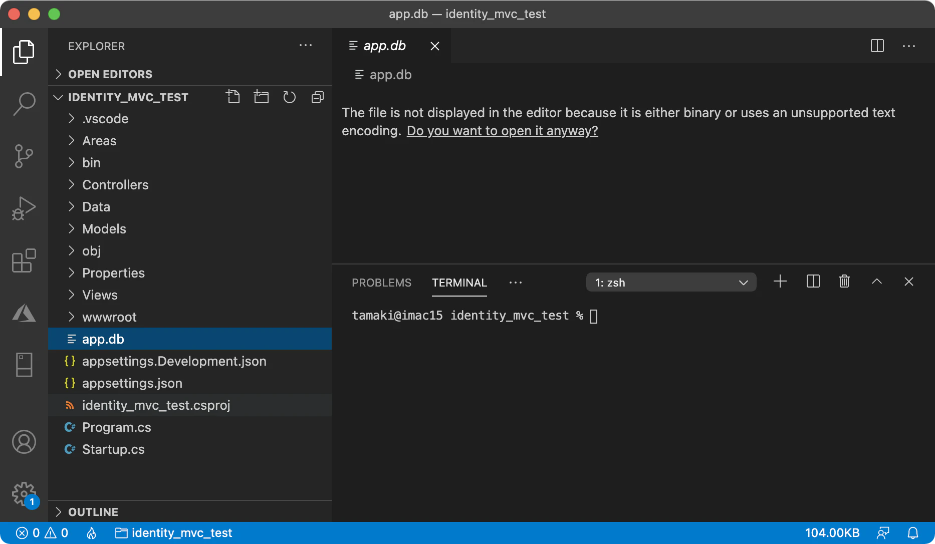The image size is (935, 544).
Task: Open the notifications bell in status bar
Action: 913,533
